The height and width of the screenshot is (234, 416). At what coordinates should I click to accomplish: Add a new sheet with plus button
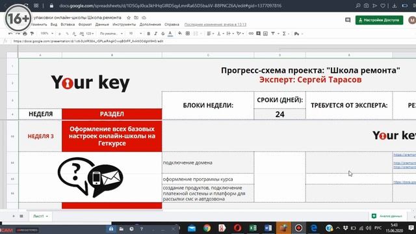pos(14,216)
